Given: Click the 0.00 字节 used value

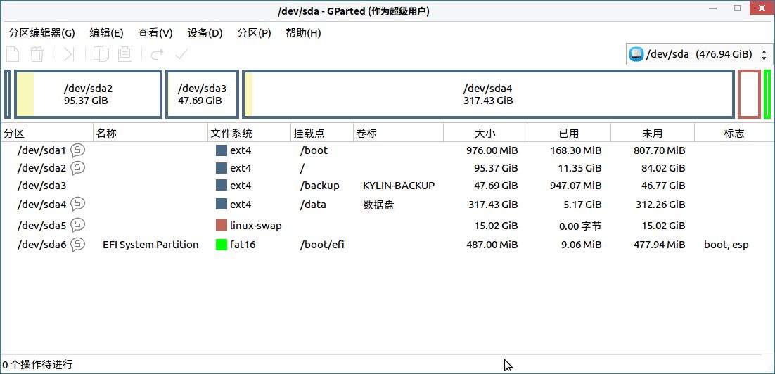Looking at the screenshot, I should [580, 226].
